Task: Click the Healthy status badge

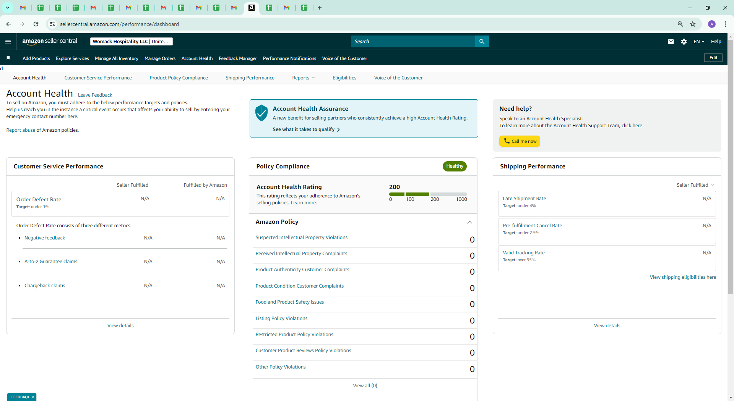Action: pos(455,166)
